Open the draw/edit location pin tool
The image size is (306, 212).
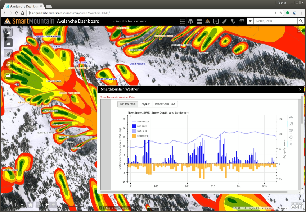[x=233, y=21]
